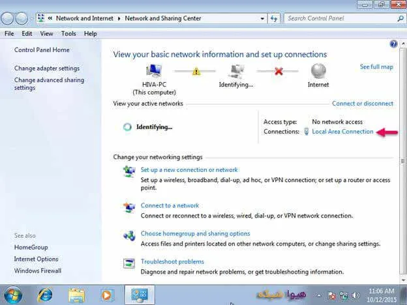Click Network and Internet breadcrumb
The image size is (407, 305).
85,18
